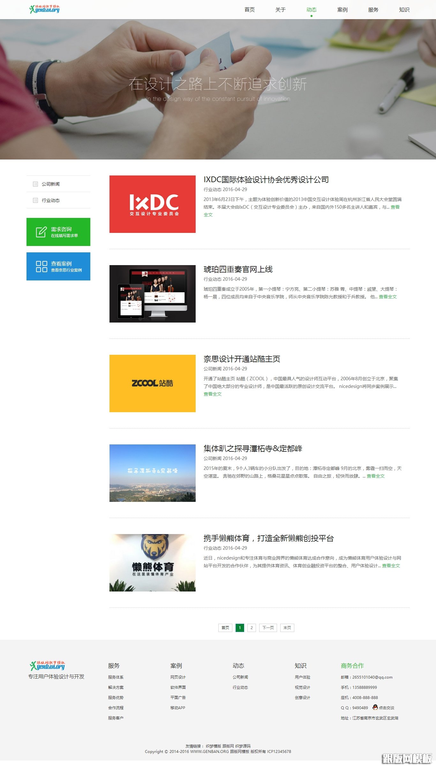This screenshot has height=766, width=436.
Task: Open 移动APP footer link
Action: 178,708
